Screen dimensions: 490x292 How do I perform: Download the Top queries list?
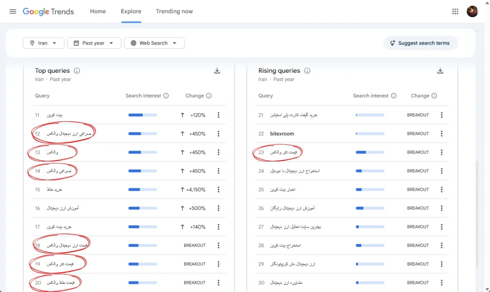217,71
